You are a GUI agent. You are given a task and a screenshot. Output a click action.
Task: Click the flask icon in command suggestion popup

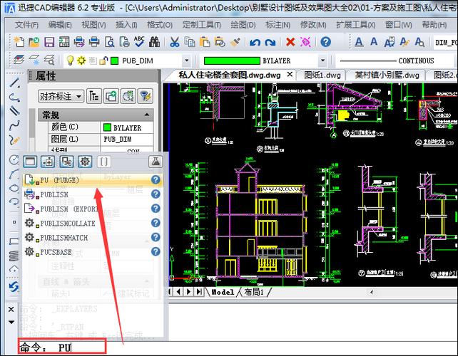click(x=156, y=162)
